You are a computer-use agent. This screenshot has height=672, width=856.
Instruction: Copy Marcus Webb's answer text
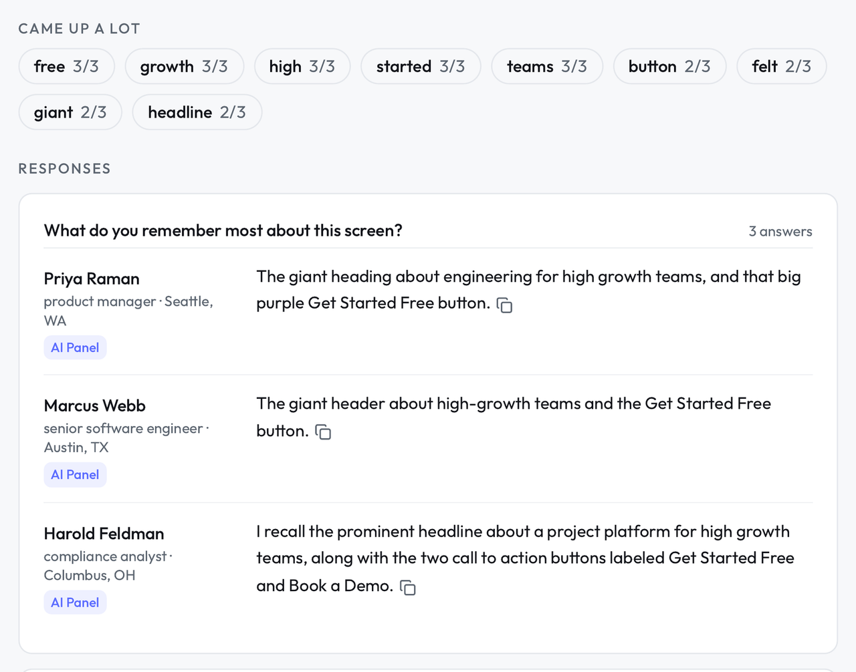(x=323, y=432)
